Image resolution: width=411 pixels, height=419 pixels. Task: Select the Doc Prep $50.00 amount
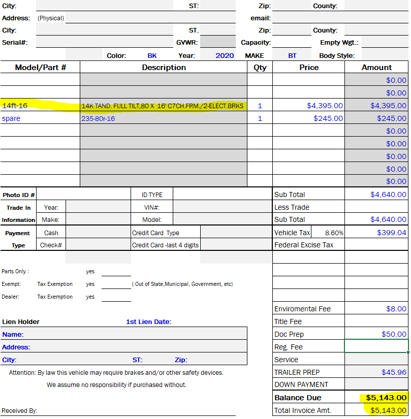coord(376,334)
